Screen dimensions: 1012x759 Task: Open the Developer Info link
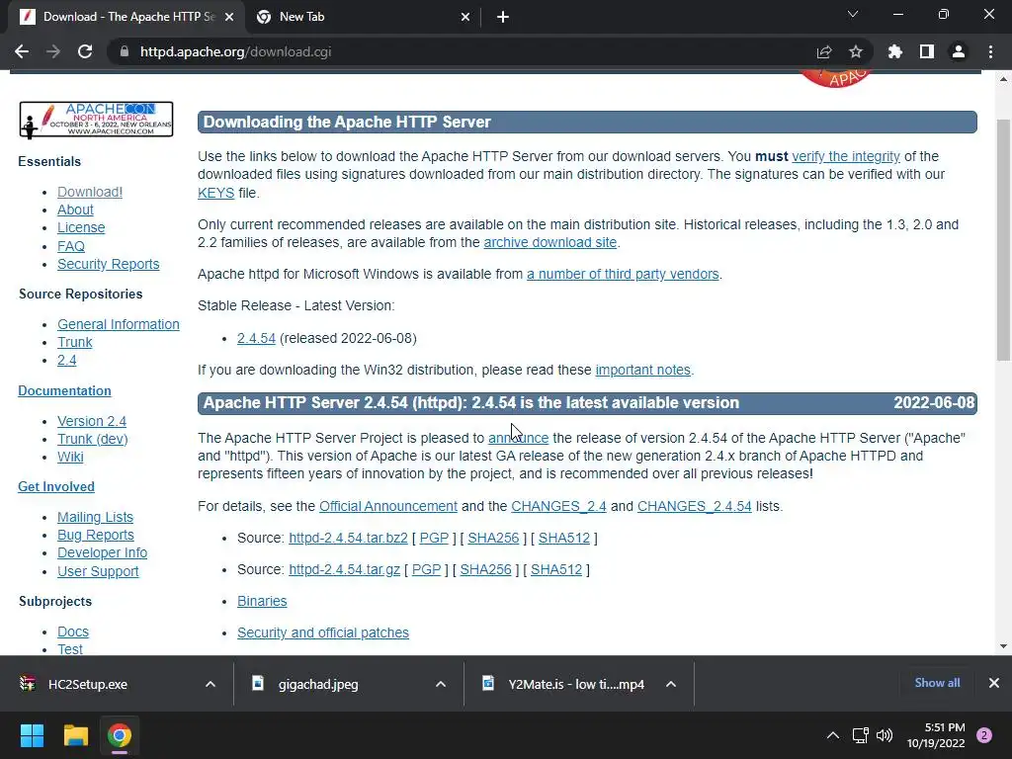(102, 553)
